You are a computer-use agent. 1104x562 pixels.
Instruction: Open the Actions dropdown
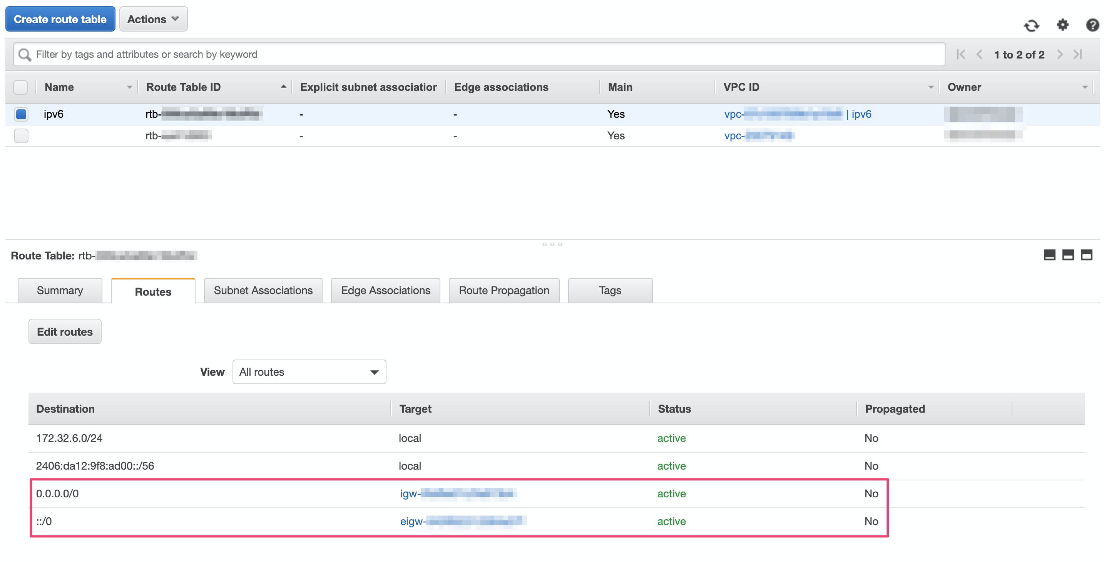click(153, 19)
